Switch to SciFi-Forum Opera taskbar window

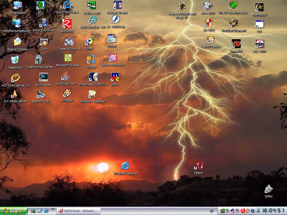78,211
